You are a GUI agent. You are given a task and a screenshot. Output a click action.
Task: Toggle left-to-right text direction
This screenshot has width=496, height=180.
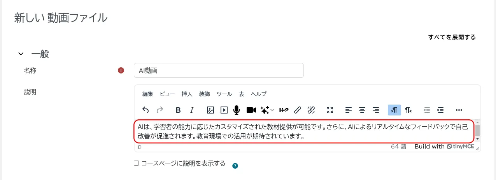click(x=394, y=110)
